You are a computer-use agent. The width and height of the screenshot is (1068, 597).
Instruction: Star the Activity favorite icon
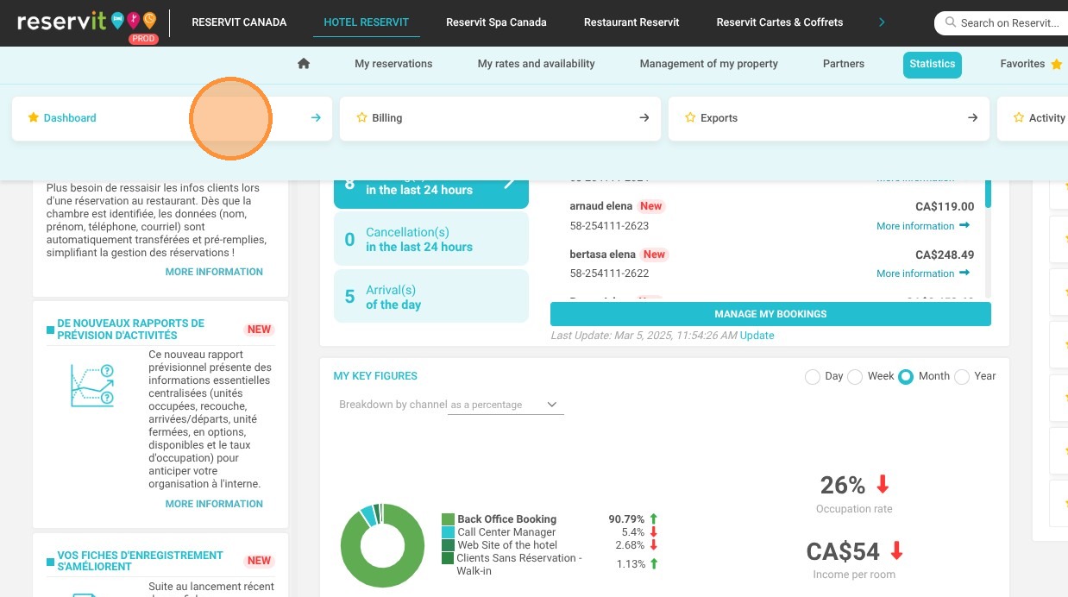pyautogui.click(x=1019, y=117)
